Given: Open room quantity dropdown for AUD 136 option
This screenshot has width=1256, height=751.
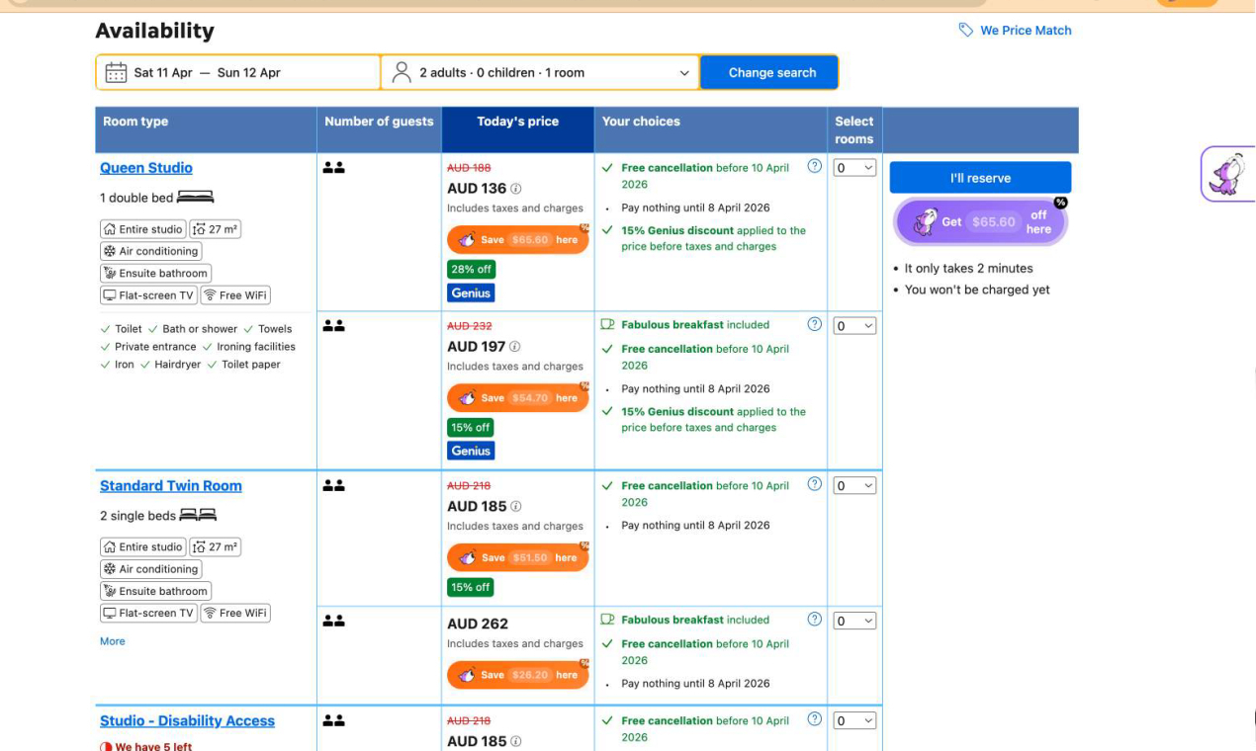Looking at the screenshot, I should [x=854, y=168].
